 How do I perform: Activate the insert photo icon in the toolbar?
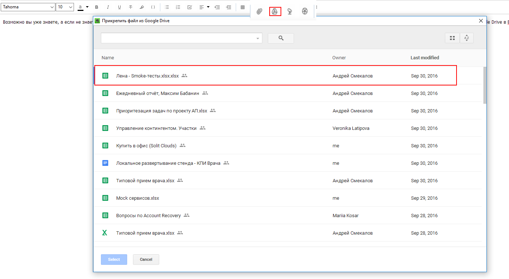[x=289, y=11]
